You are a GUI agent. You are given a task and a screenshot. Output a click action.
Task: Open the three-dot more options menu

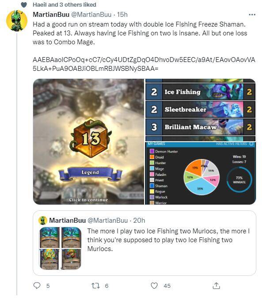252,15
